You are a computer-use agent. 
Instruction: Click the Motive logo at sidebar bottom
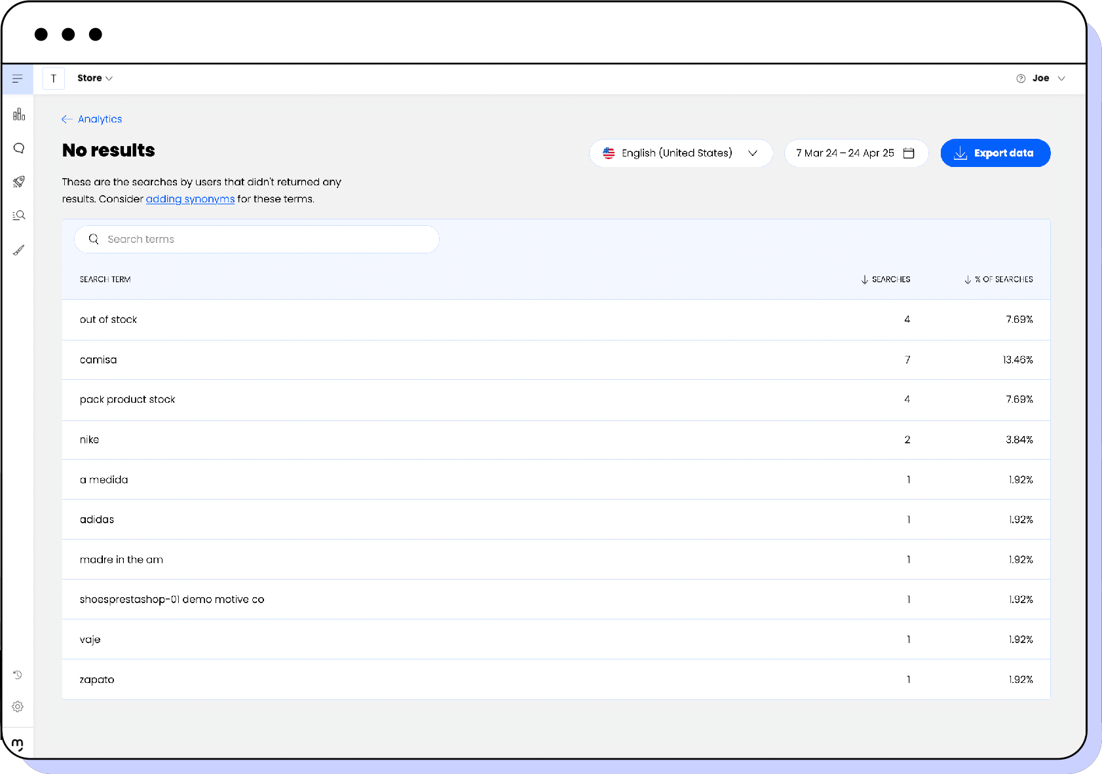18,745
